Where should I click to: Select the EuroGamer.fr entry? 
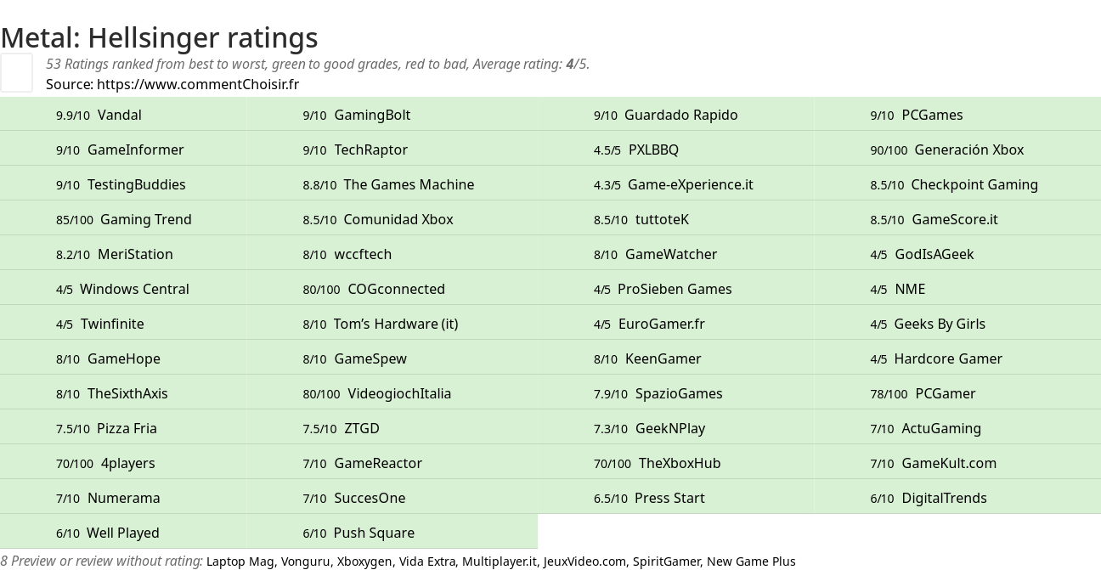pyautogui.click(x=675, y=324)
